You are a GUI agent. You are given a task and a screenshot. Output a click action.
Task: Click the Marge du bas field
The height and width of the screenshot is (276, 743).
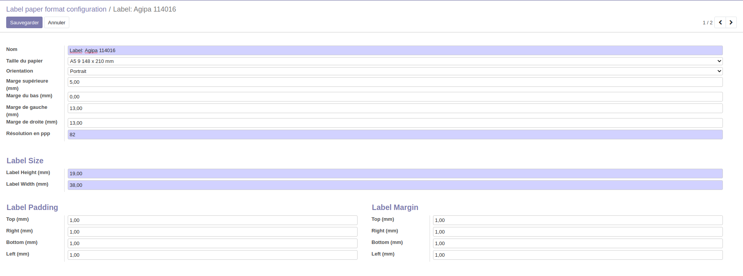coord(395,97)
